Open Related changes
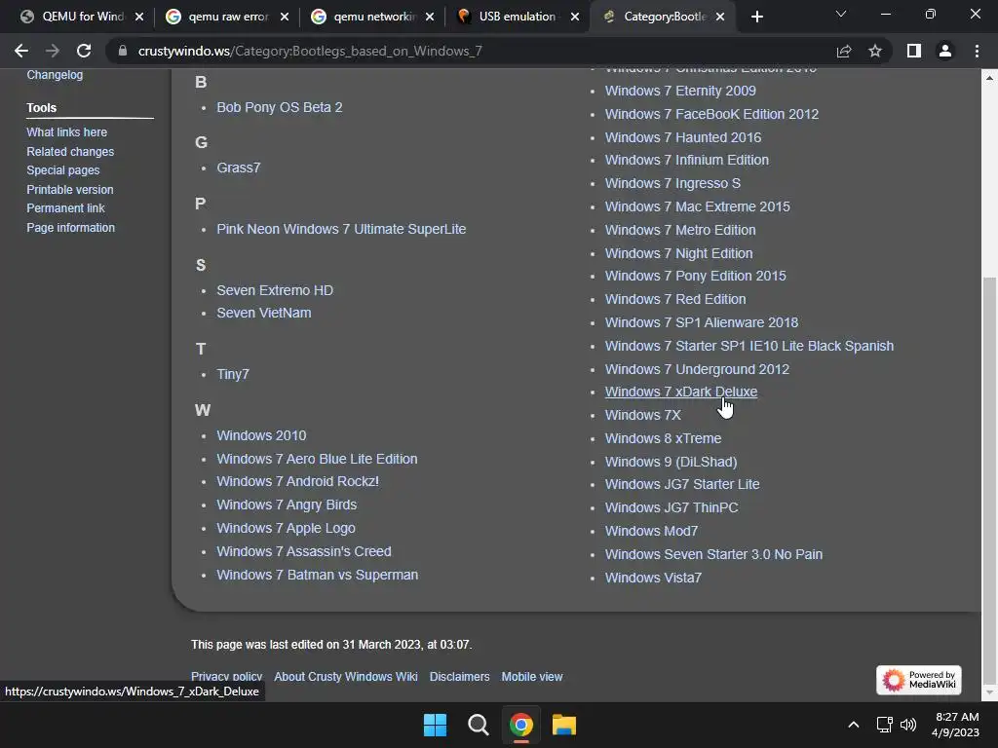Screen dimensions: 998x748 coord(70,151)
